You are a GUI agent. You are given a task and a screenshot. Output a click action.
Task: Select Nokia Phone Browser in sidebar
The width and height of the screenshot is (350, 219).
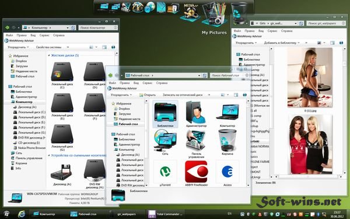click(30, 148)
